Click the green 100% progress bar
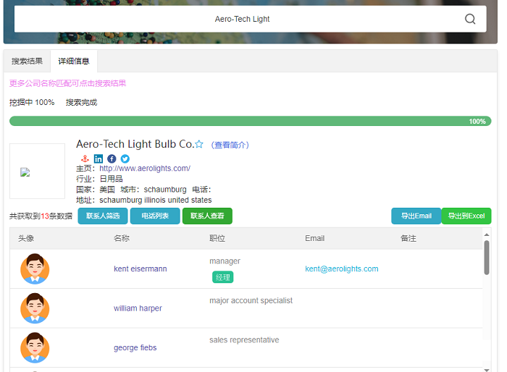The image size is (507, 372). (251, 121)
